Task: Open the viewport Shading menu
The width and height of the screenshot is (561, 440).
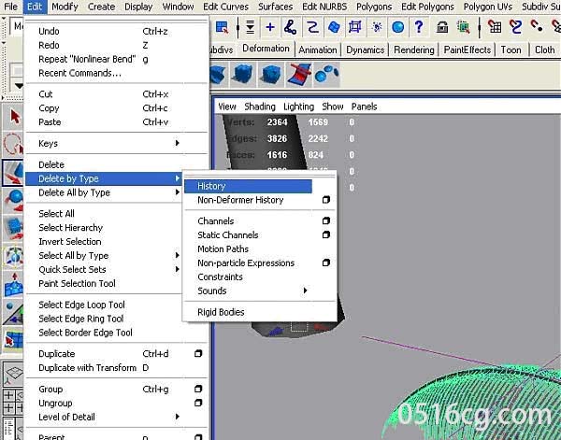Action: [x=260, y=106]
